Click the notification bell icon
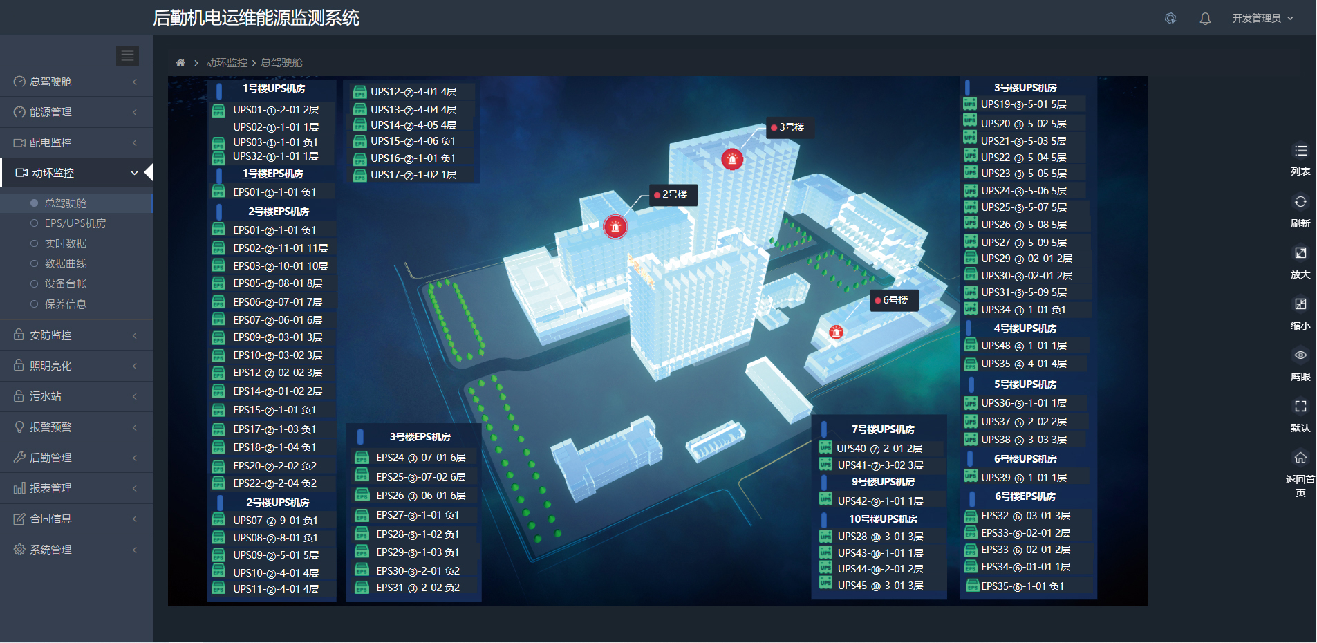 [1205, 19]
